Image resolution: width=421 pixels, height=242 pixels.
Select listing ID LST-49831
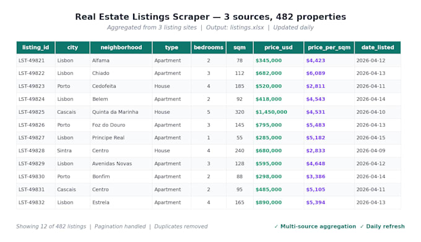pyautogui.click(x=32, y=189)
